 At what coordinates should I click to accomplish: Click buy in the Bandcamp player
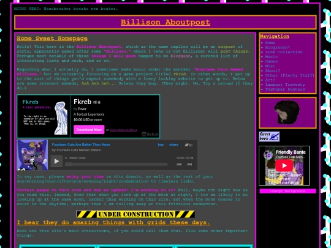[x=161, y=145]
